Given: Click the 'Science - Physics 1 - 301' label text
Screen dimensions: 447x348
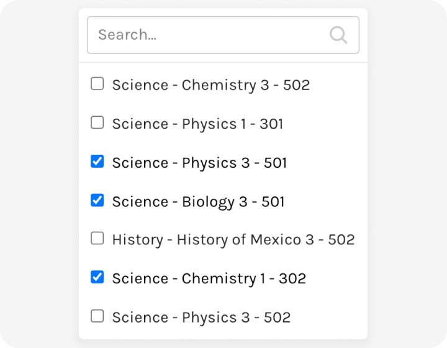Looking at the screenshot, I should [x=197, y=124].
